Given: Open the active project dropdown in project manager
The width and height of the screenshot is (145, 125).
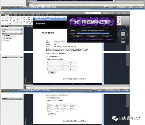Looking at the screenshot, I should tap(22, 31).
